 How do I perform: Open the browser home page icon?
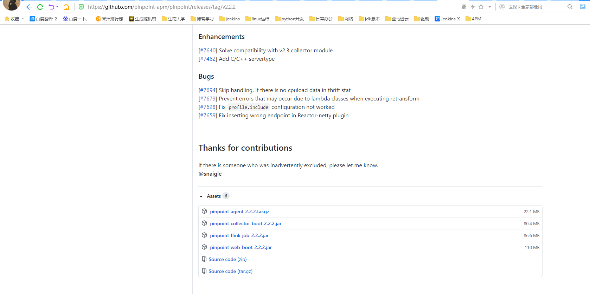tap(66, 7)
